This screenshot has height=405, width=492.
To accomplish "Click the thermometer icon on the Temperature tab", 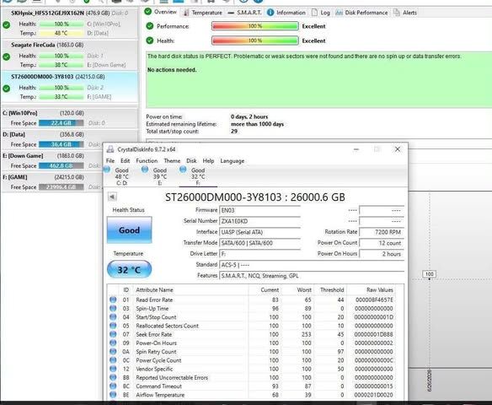I will point(186,13).
